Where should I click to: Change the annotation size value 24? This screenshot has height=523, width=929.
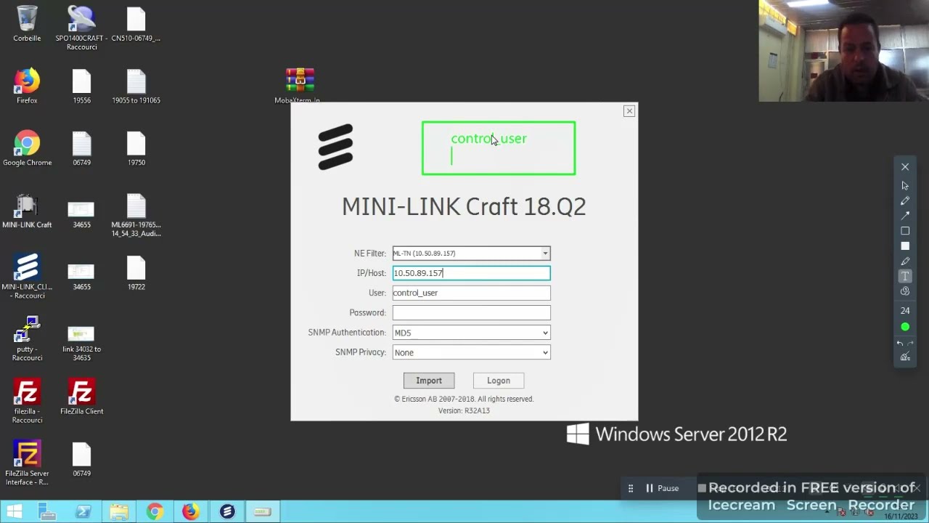pyautogui.click(x=905, y=311)
